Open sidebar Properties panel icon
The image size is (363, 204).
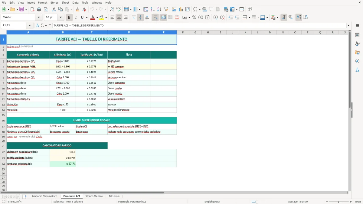click(357, 35)
